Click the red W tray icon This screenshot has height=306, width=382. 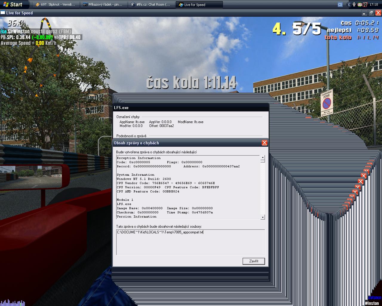pyautogui.click(x=365, y=4)
